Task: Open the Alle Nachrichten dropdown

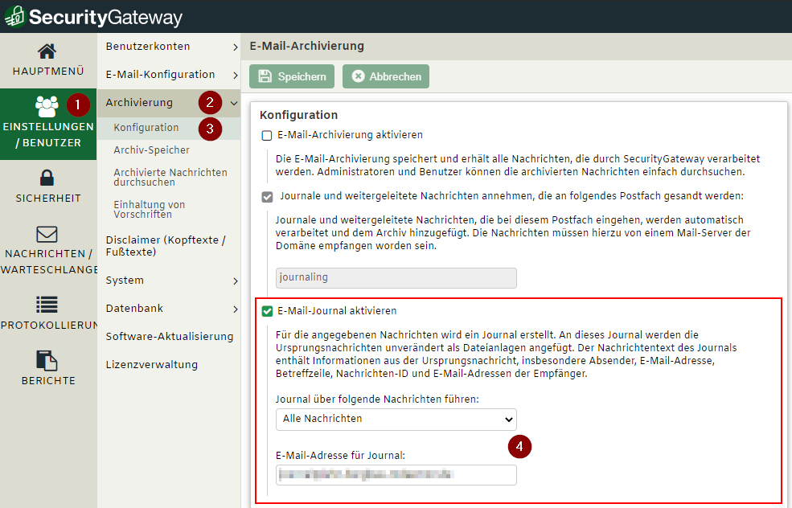Action: click(x=396, y=419)
